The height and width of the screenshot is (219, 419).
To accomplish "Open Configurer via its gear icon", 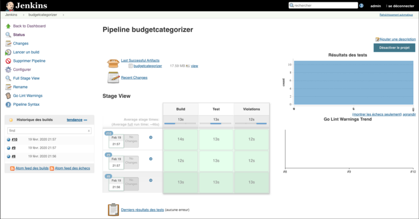I will (x=8, y=70).
